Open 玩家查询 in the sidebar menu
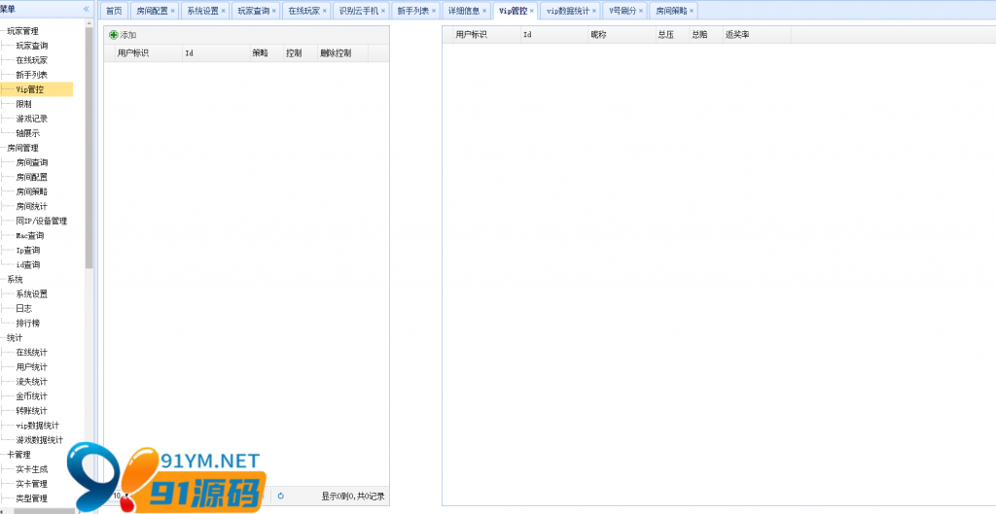This screenshot has width=996, height=514. (32, 46)
